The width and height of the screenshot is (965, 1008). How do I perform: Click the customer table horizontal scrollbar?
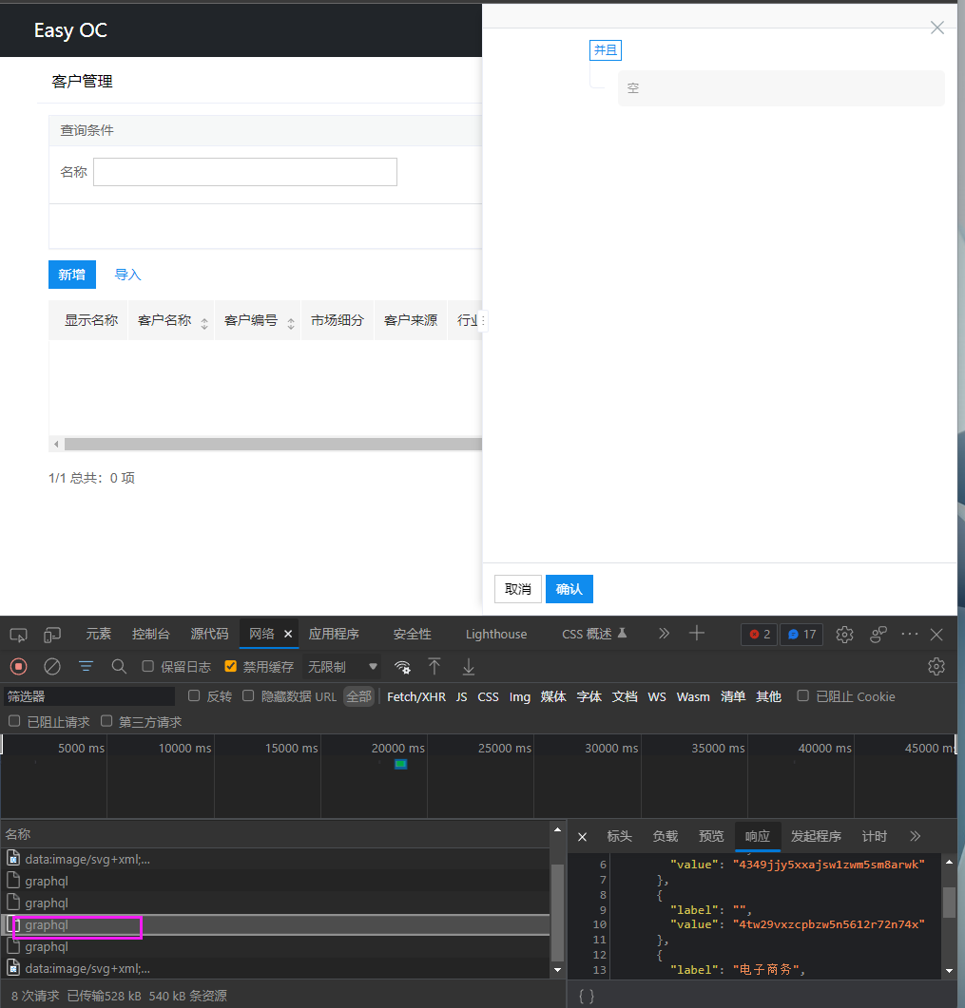click(273, 445)
